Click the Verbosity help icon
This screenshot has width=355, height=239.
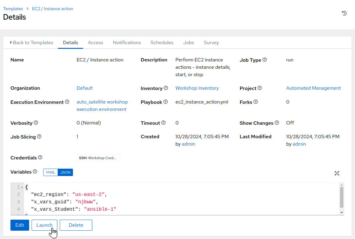(36, 123)
